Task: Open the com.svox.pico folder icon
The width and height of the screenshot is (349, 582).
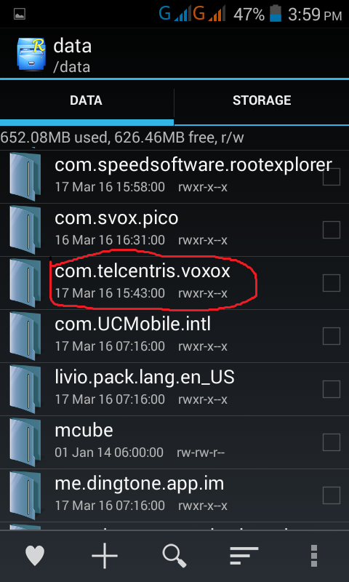Action: pos(25,230)
